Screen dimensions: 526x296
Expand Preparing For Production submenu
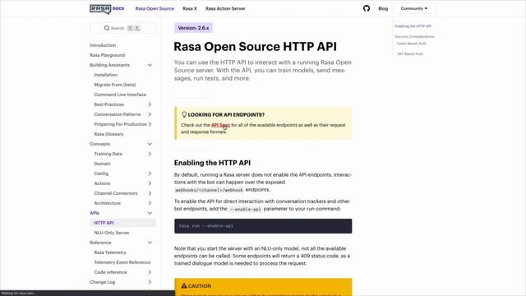[x=150, y=124]
